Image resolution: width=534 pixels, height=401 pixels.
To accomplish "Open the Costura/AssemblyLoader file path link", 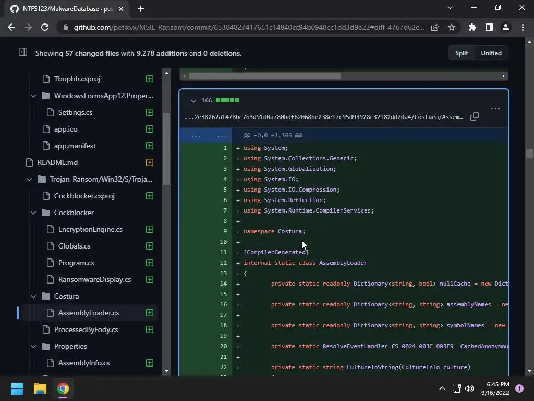I will 323,117.
